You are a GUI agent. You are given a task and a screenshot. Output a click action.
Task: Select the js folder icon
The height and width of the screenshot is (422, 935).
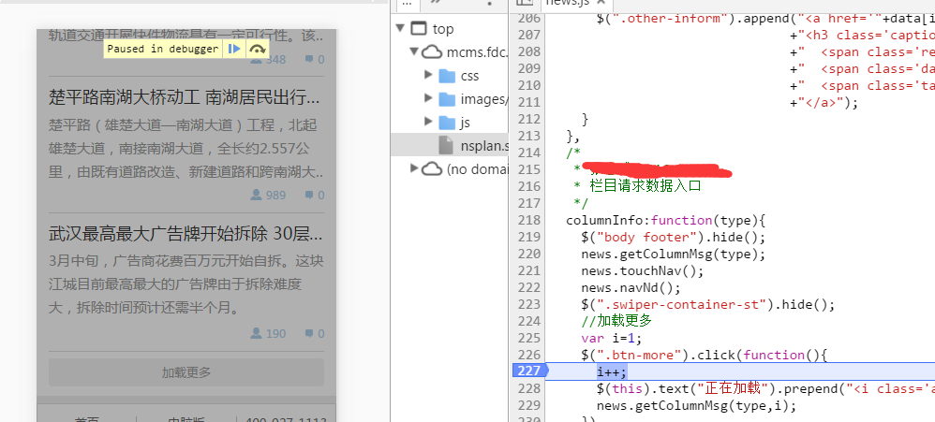point(447,122)
